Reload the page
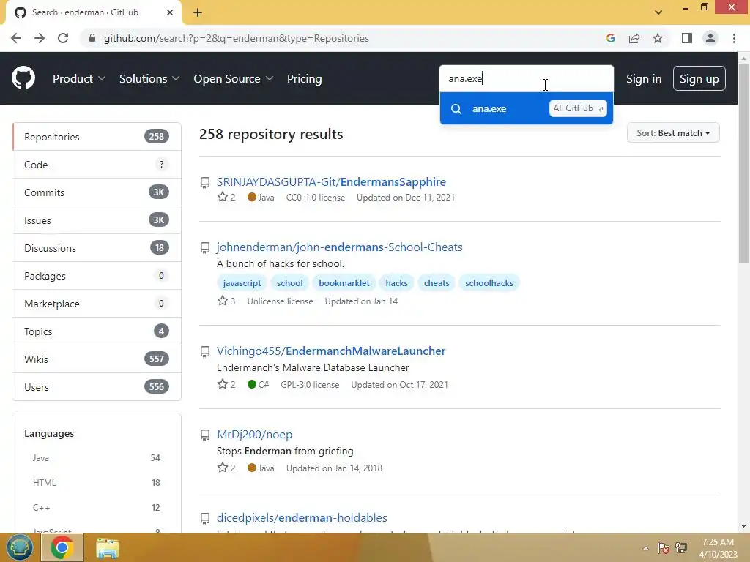The image size is (750, 562). [63, 38]
